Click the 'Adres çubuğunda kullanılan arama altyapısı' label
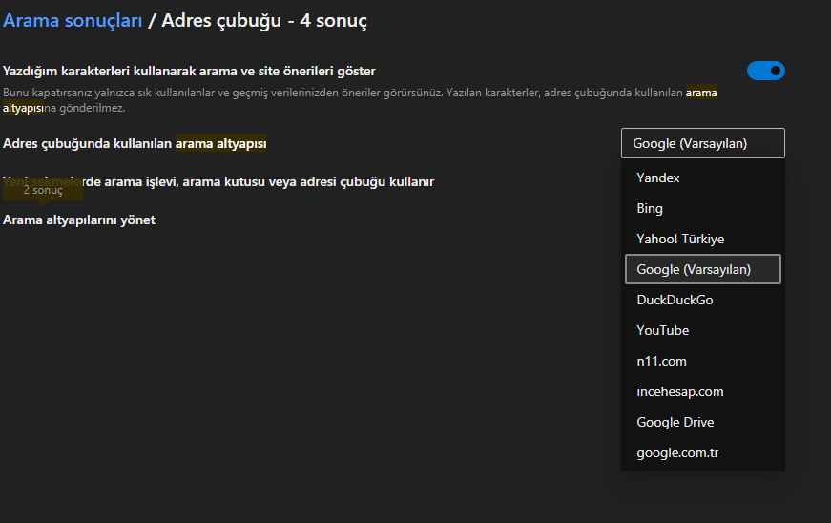This screenshot has height=523, width=831. point(135,143)
